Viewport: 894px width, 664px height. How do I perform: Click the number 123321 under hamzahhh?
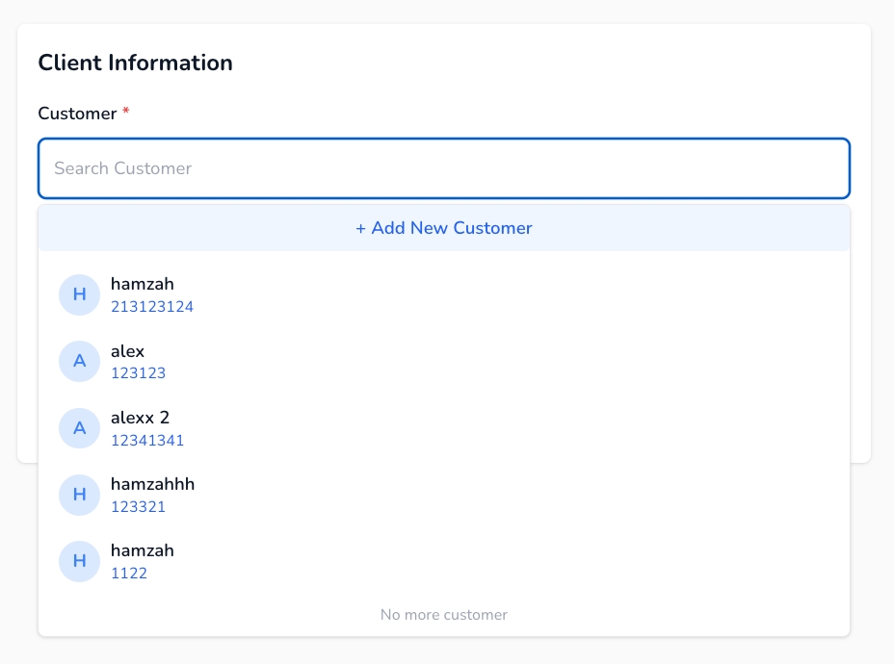point(138,507)
